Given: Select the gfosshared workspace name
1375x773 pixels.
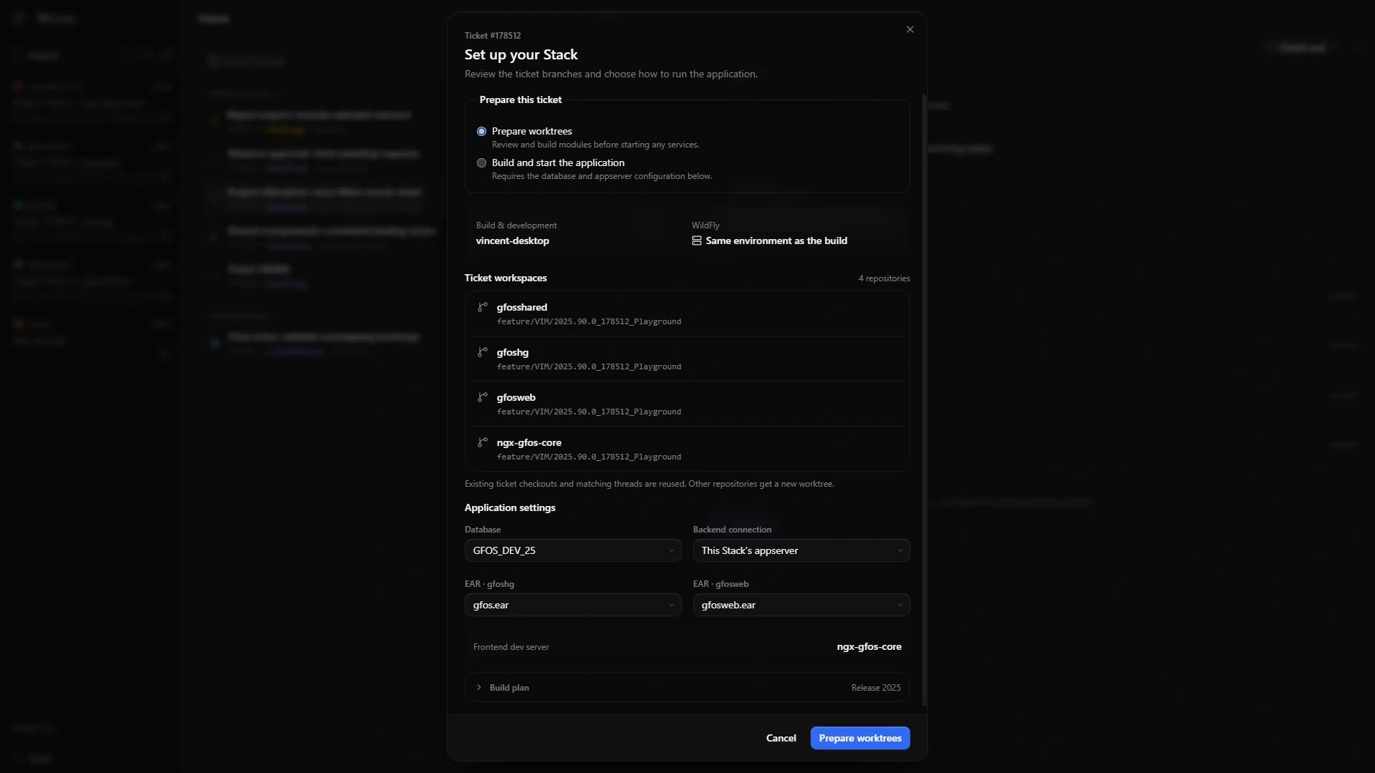Looking at the screenshot, I should (x=522, y=307).
